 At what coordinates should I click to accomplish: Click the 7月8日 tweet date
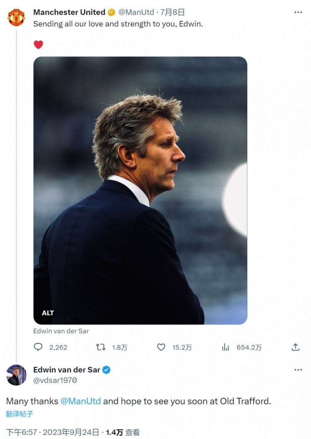pos(172,12)
